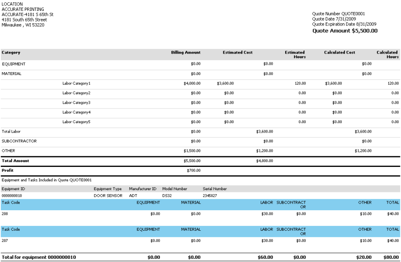Select the Estimated Cost column header
The image size is (401, 262).
pyautogui.click(x=237, y=53)
